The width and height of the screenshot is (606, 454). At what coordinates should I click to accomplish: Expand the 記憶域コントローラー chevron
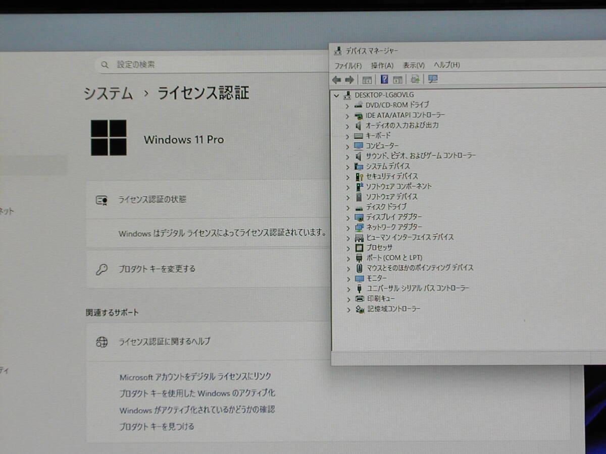click(348, 309)
